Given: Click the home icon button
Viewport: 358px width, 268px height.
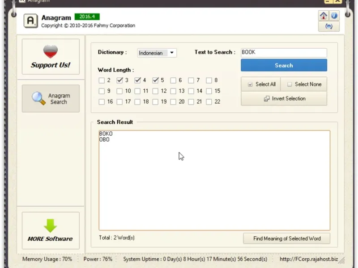Looking at the screenshot, I should coord(323,16).
